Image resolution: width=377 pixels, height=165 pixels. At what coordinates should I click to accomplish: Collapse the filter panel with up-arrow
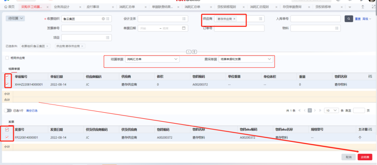188,52
